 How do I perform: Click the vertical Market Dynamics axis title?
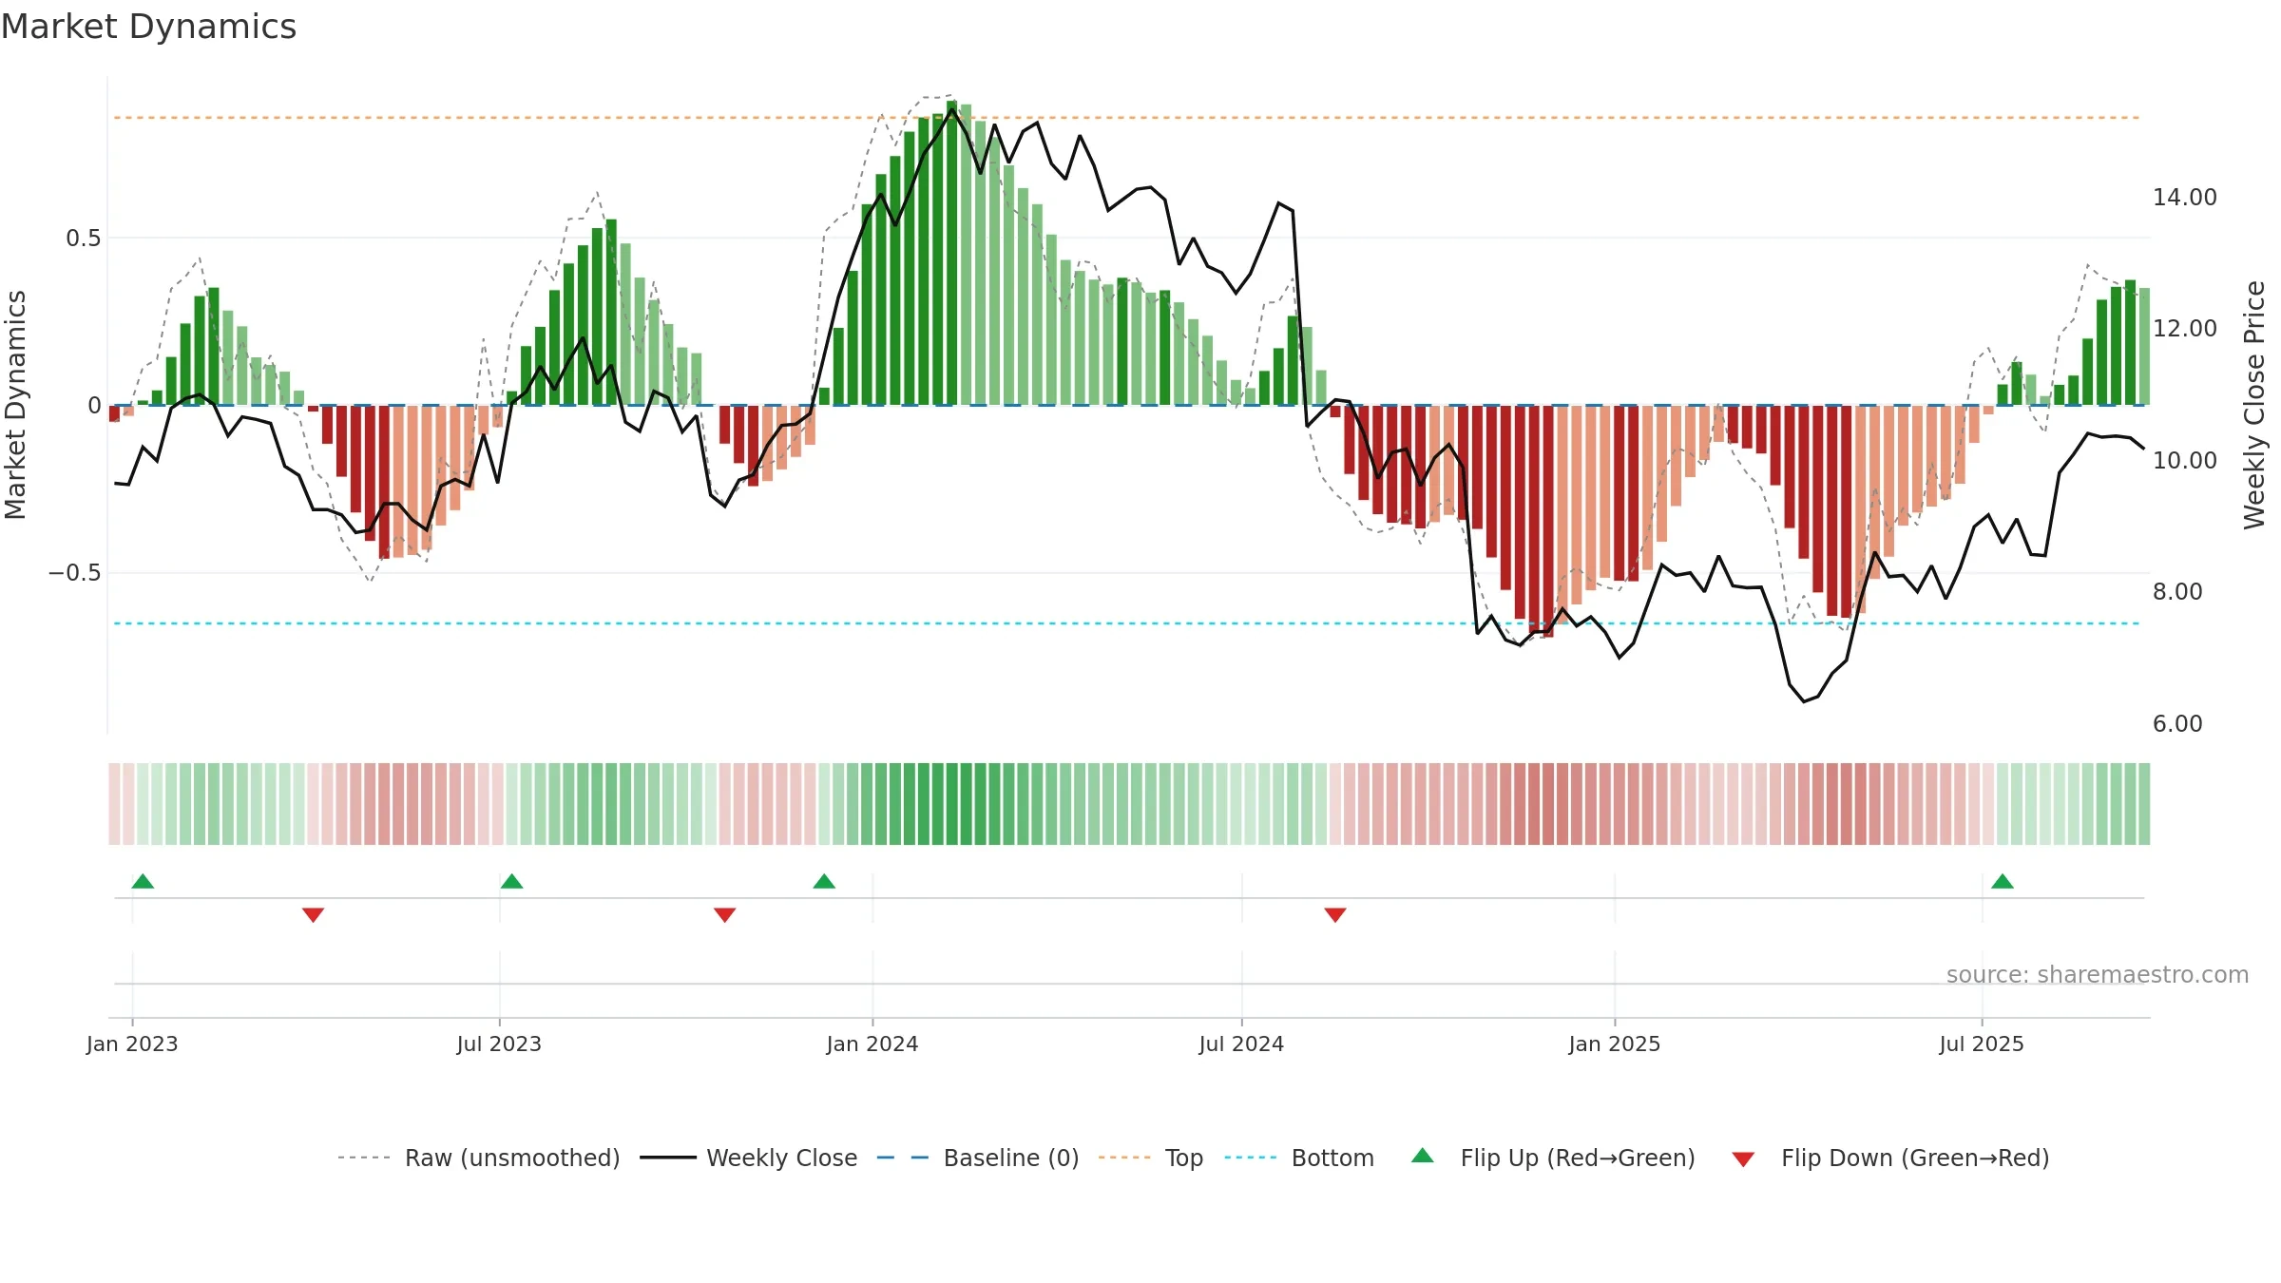tap(15, 405)
